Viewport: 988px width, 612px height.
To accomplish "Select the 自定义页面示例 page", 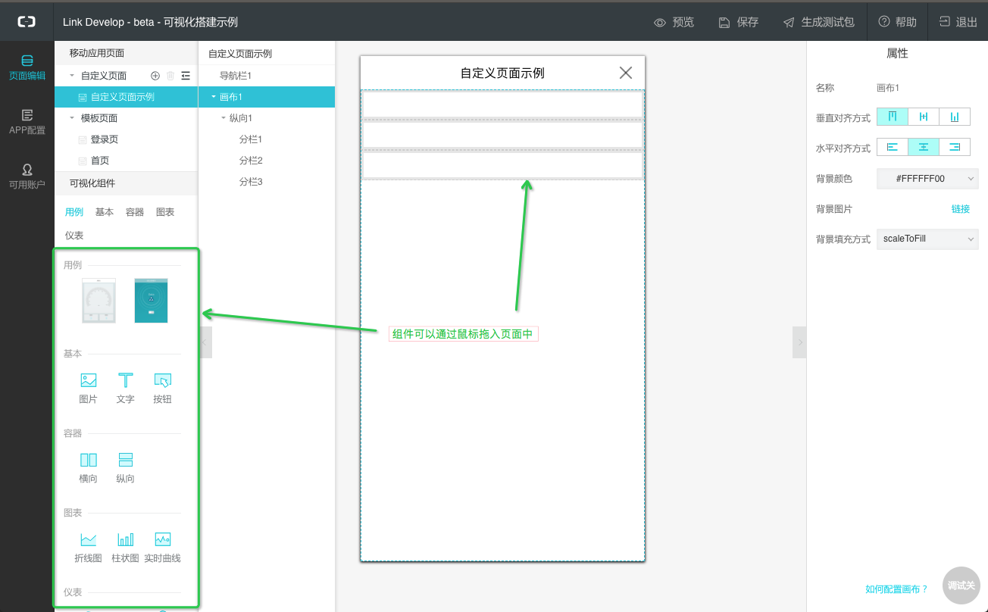I will (126, 97).
